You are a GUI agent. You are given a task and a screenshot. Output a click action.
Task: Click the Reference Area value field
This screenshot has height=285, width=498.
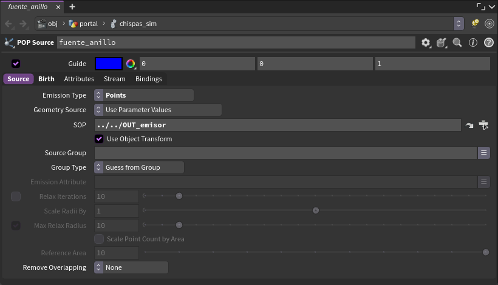coord(117,253)
